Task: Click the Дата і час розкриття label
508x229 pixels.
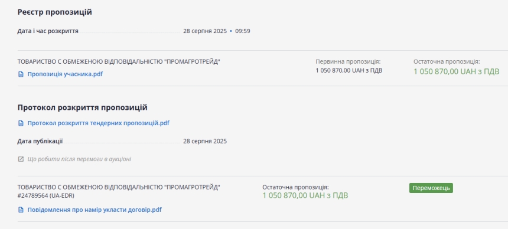Action: 48,31
